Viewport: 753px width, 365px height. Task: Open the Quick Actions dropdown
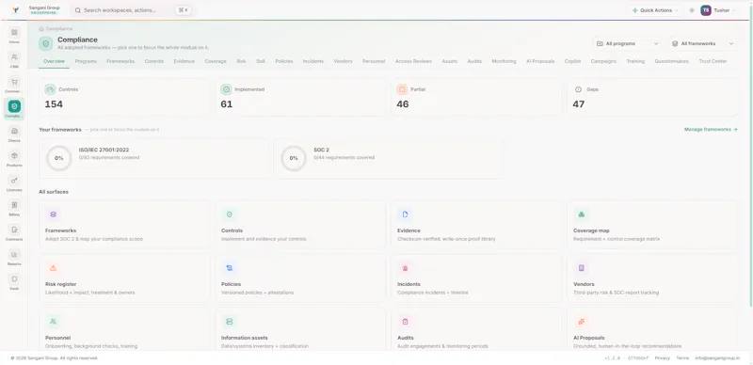point(655,10)
